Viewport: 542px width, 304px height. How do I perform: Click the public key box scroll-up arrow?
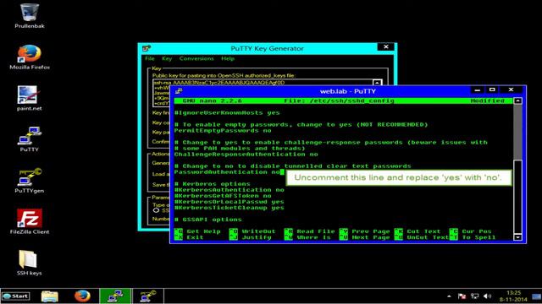[377, 83]
